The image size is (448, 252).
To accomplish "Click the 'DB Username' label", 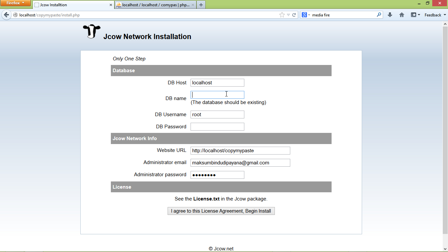I will (x=171, y=115).
